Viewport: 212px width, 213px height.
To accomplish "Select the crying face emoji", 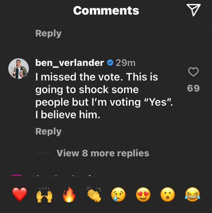I will (119, 194).
